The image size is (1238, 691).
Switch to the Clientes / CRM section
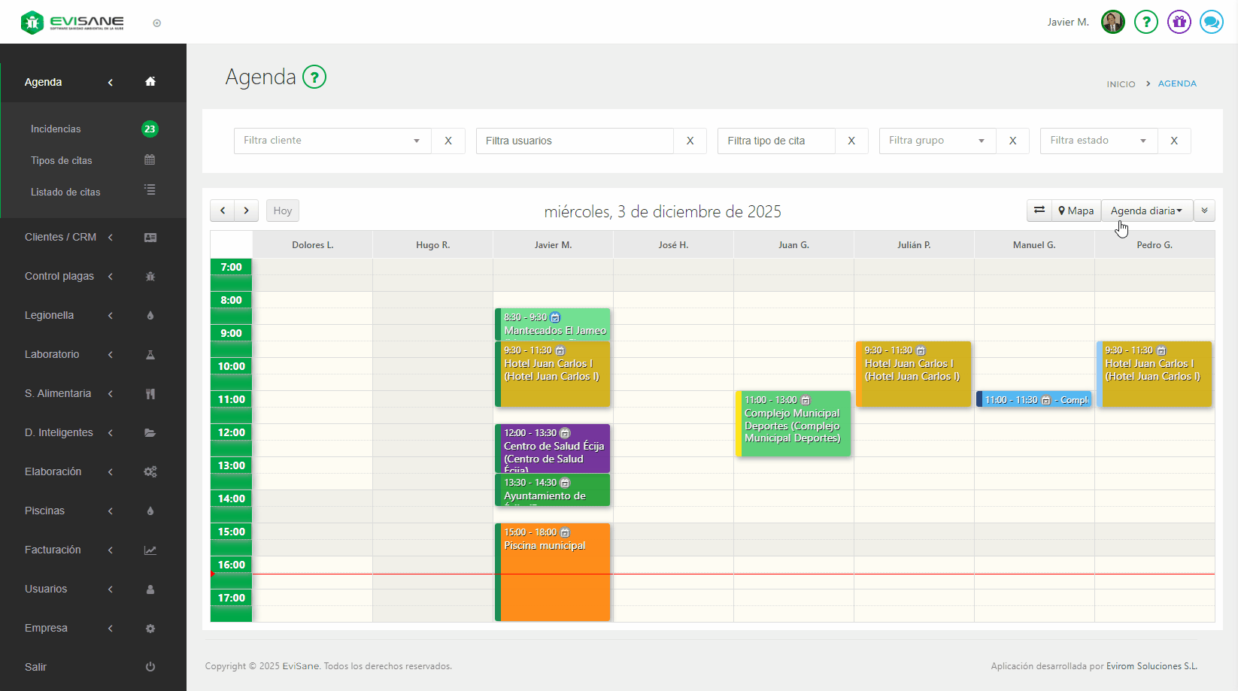pyautogui.click(x=60, y=237)
